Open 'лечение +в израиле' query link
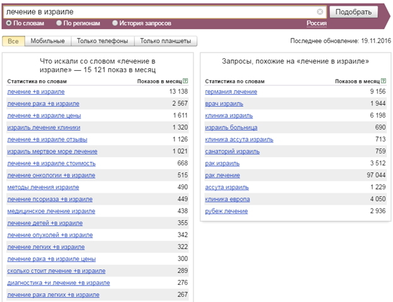The image size is (393, 302). [36, 92]
